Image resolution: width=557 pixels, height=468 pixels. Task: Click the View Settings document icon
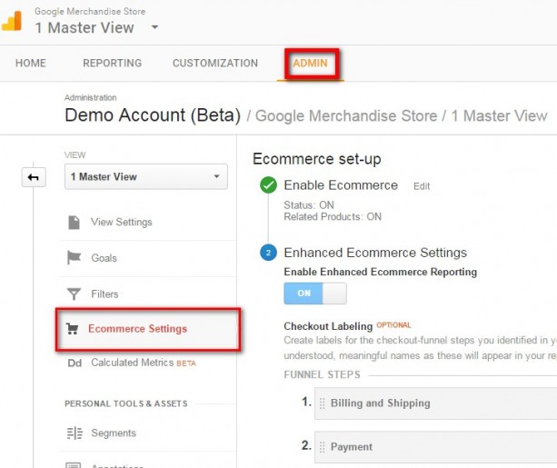click(74, 223)
